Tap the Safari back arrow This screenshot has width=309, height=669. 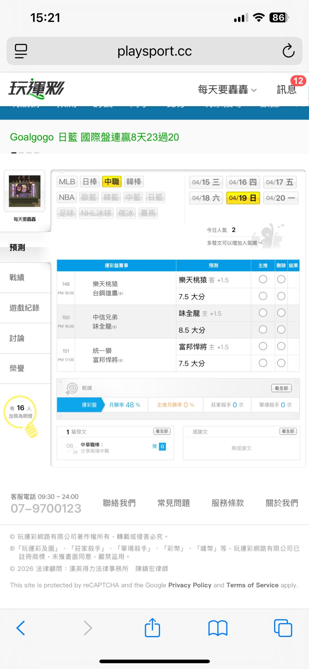21,628
